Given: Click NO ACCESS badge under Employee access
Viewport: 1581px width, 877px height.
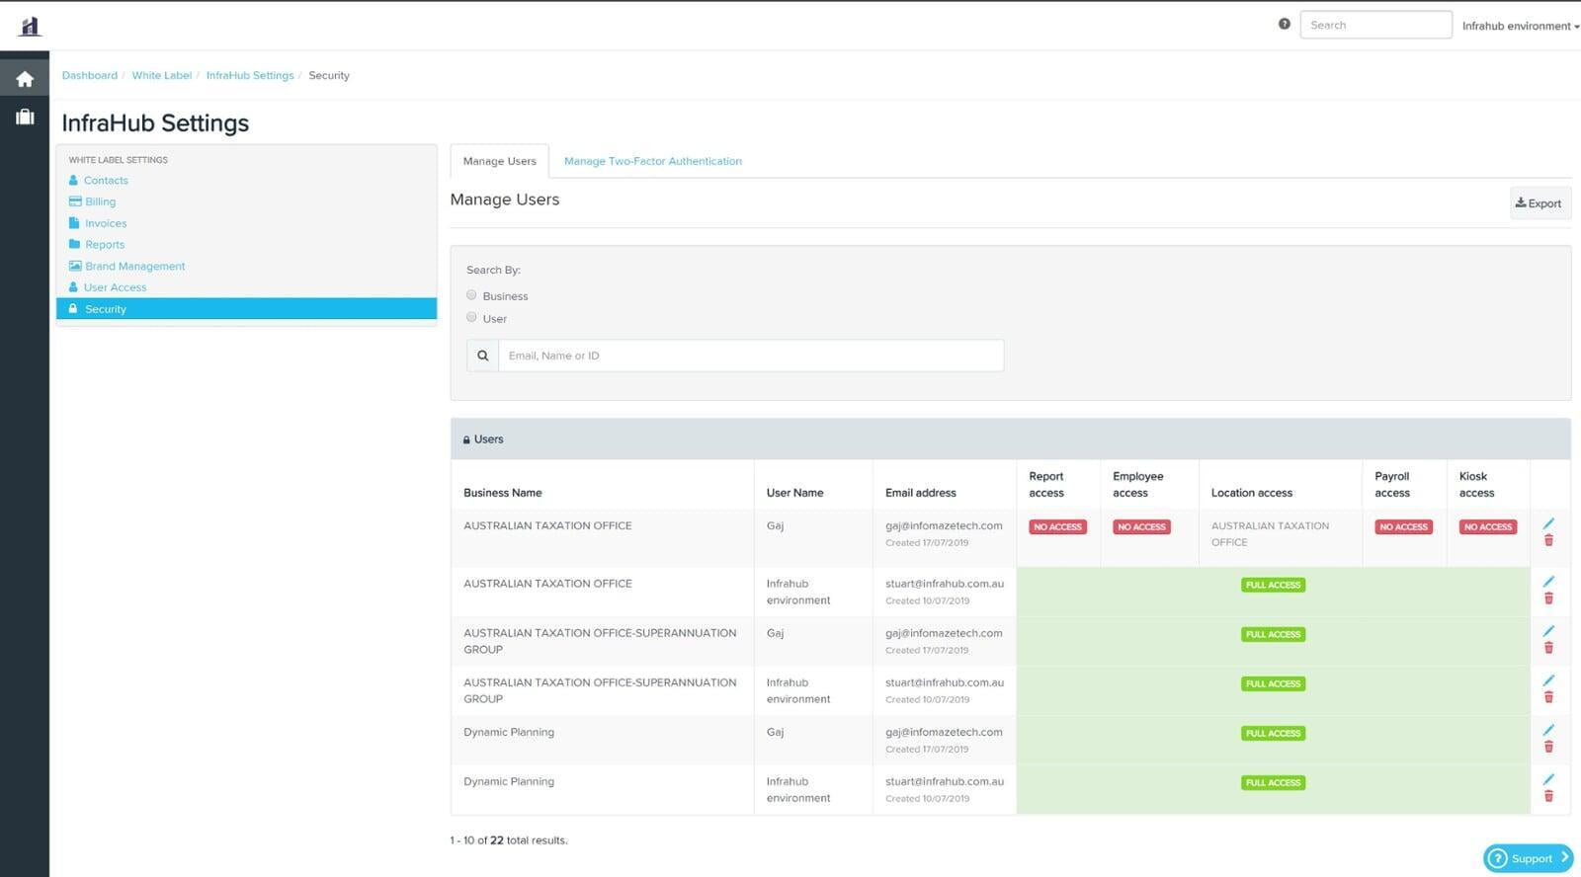Looking at the screenshot, I should click(x=1141, y=526).
